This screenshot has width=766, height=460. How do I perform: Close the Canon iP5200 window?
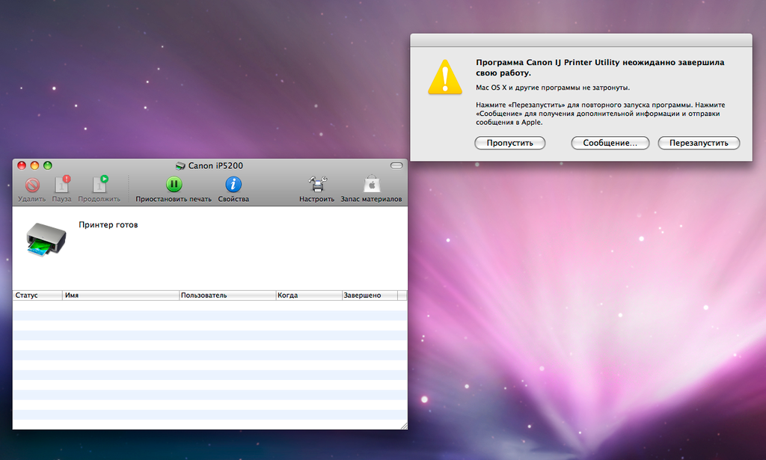22,165
